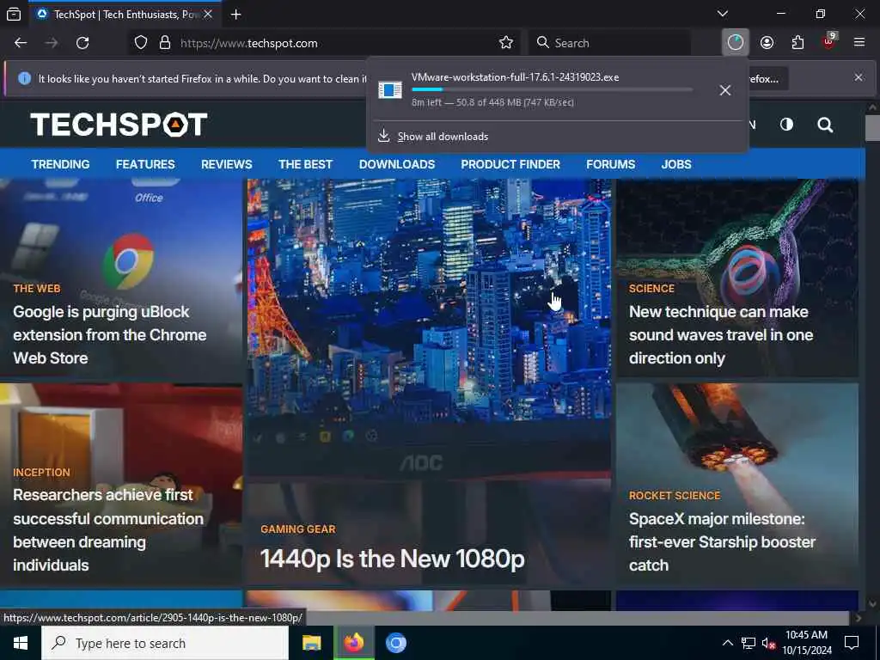
Task: Open the JOBS menu item
Action: pyautogui.click(x=676, y=164)
